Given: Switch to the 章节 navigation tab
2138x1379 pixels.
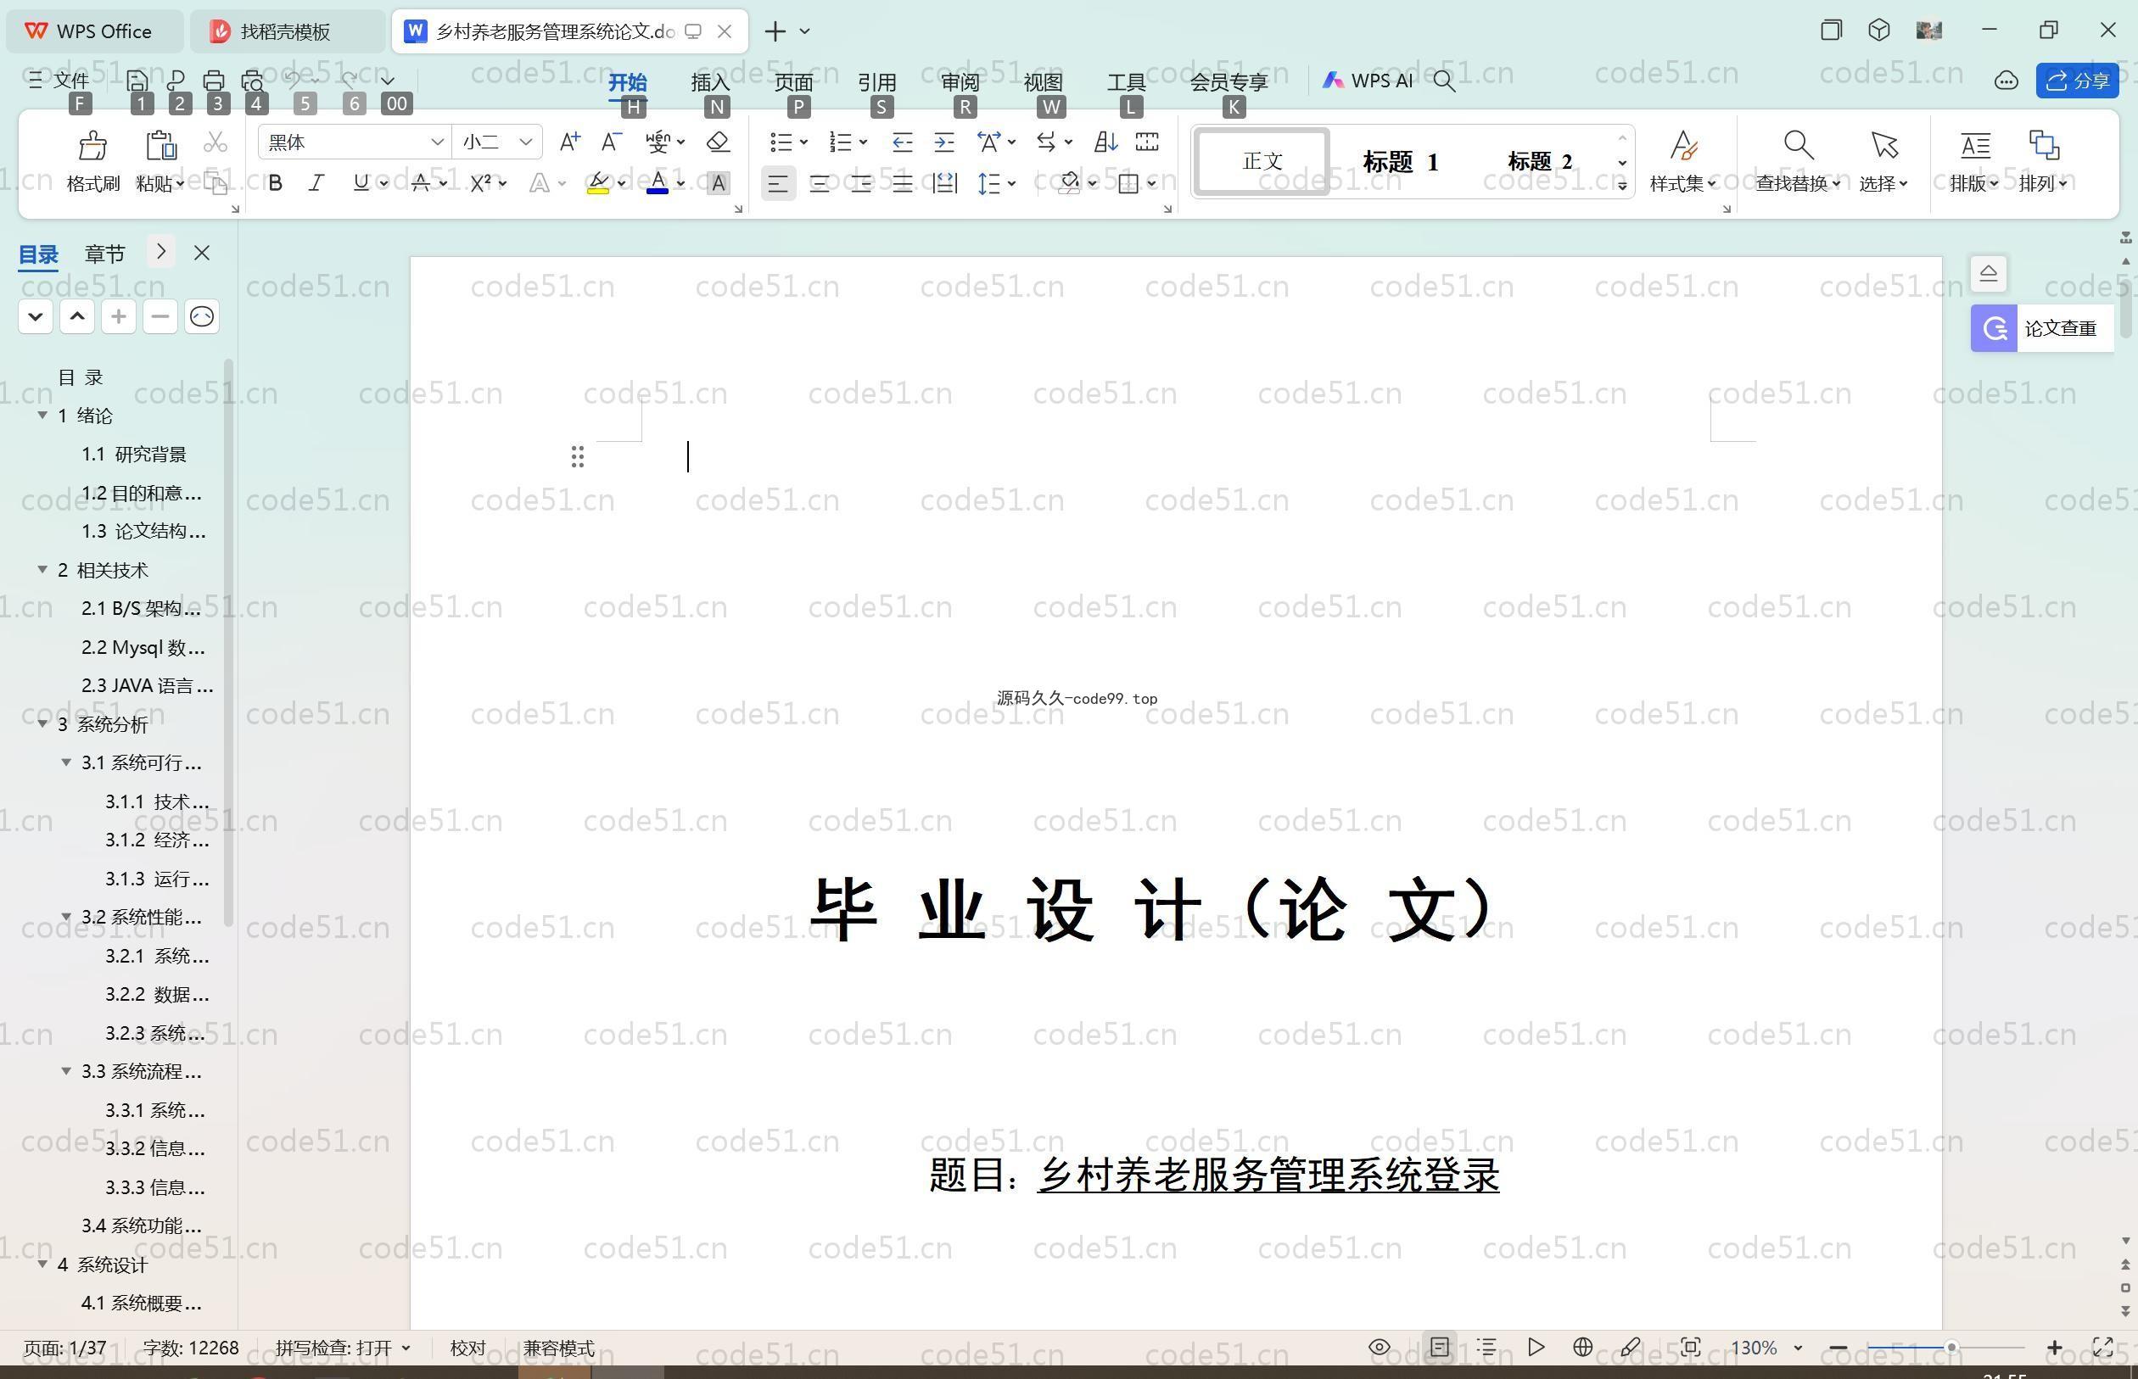Looking at the screenshot, I should pyautogui.click(x=105, y=254).
